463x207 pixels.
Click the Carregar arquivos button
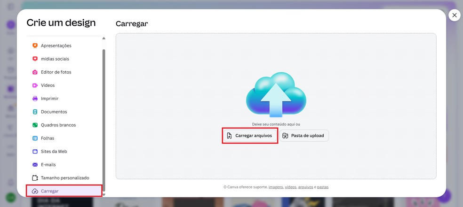click(x=250, y=136)
